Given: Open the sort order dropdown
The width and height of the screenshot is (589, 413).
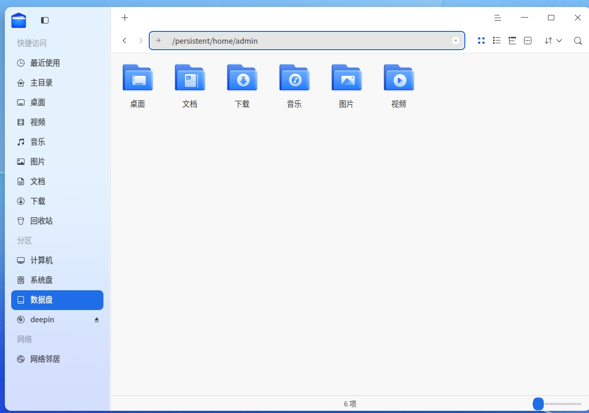Looking at the screenshot, I should pyautogui.click(x=553, y=41).
